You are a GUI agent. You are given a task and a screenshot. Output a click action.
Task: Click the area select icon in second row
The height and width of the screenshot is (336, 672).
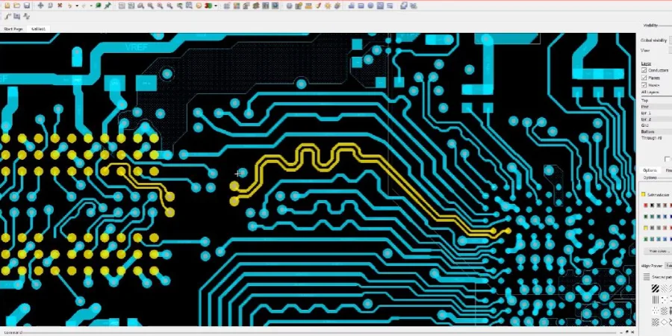tap(16, 16)
